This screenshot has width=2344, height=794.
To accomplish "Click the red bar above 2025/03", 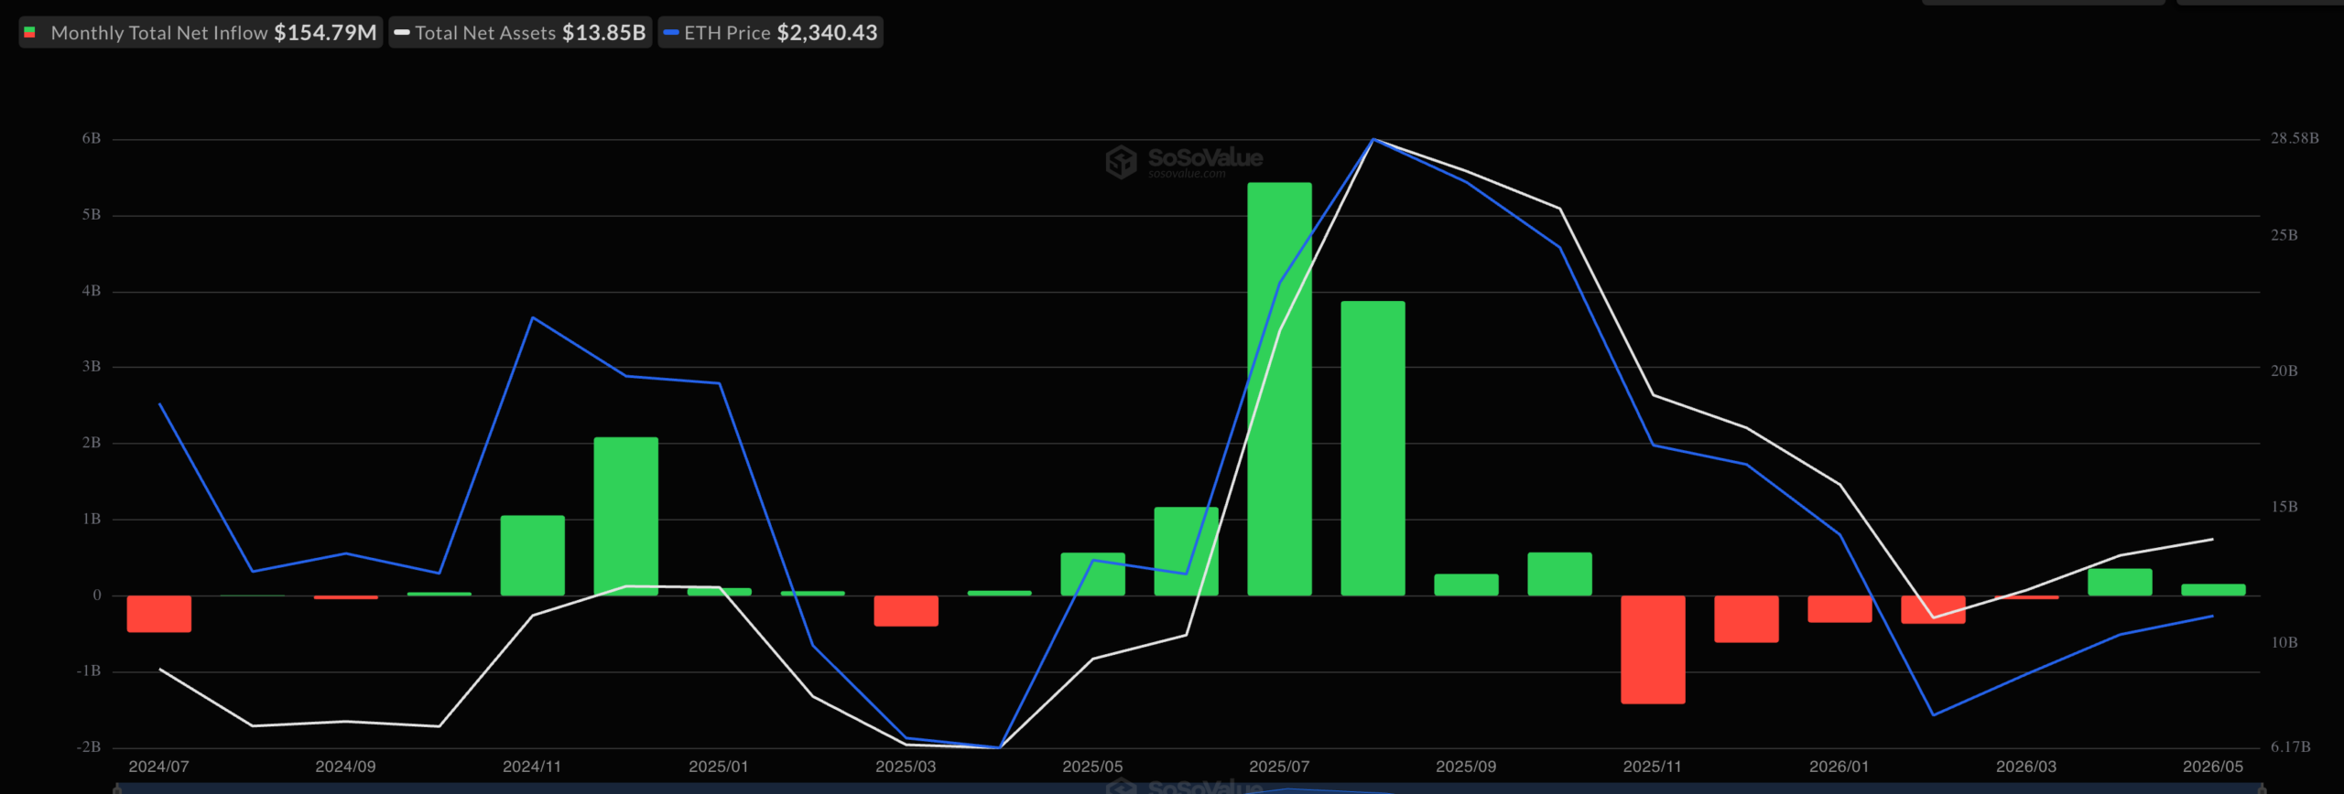I will pyautogui.click(x=906, y=611).
